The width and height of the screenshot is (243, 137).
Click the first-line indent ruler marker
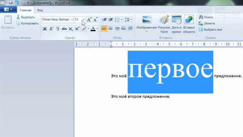[x=111, y=42]
